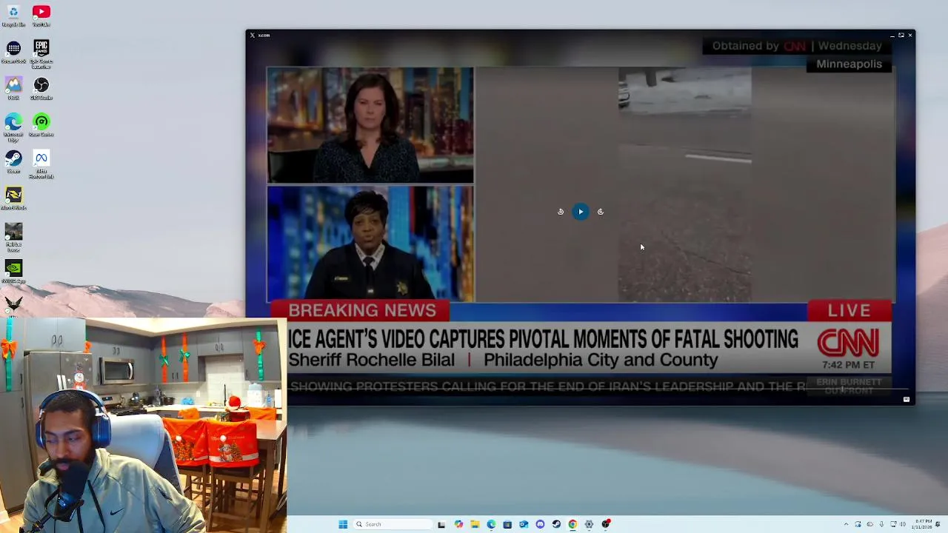Open Copilot from the taskbar
This screenshot has height=533, width=948.
[x=458, y=524]
